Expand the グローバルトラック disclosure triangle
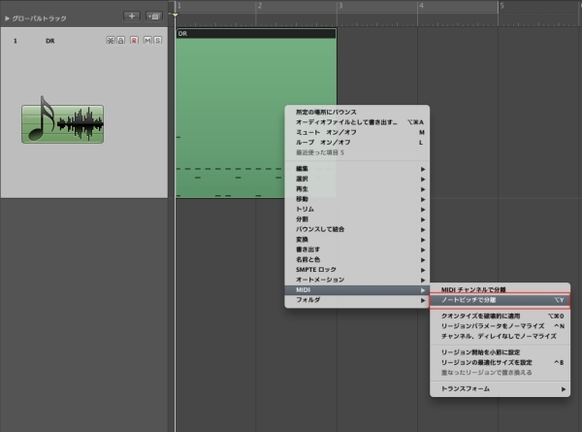This screenshot has width=582, height=432. tap(7, 18)
